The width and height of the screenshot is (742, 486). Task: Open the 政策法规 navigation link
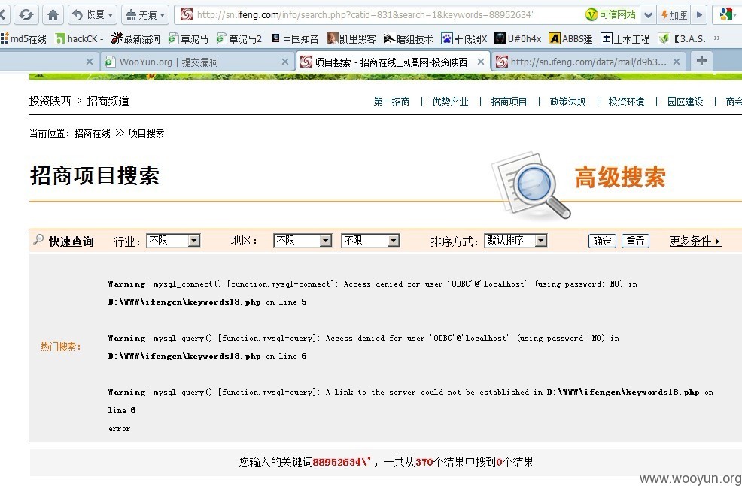(567, 102)
